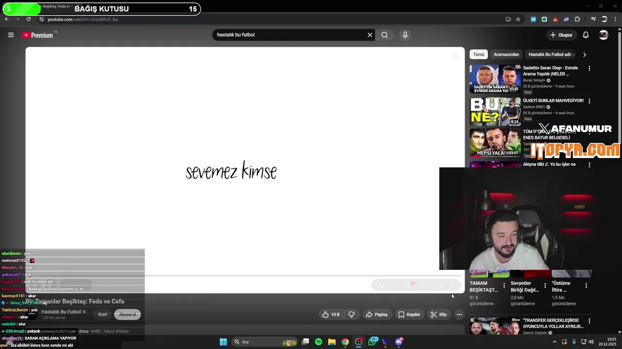The image size is (622, 349).
Task: Toggle autoplay switch in player controls
Action: coord(381,285)
